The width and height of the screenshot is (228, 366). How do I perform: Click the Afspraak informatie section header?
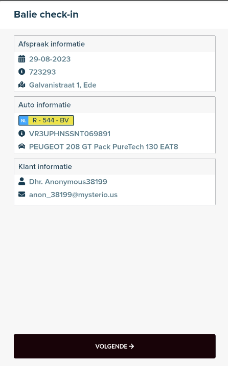pos(115,44)
